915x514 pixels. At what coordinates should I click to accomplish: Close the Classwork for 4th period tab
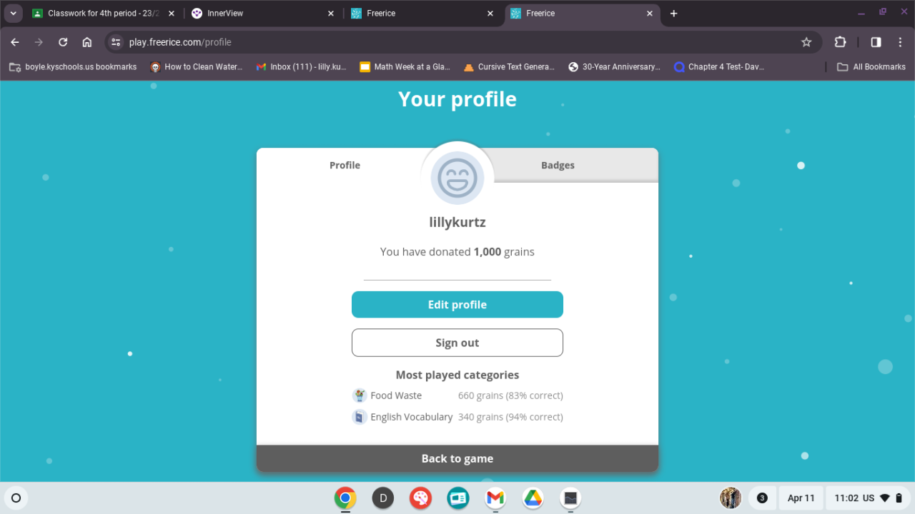(171, 14)
